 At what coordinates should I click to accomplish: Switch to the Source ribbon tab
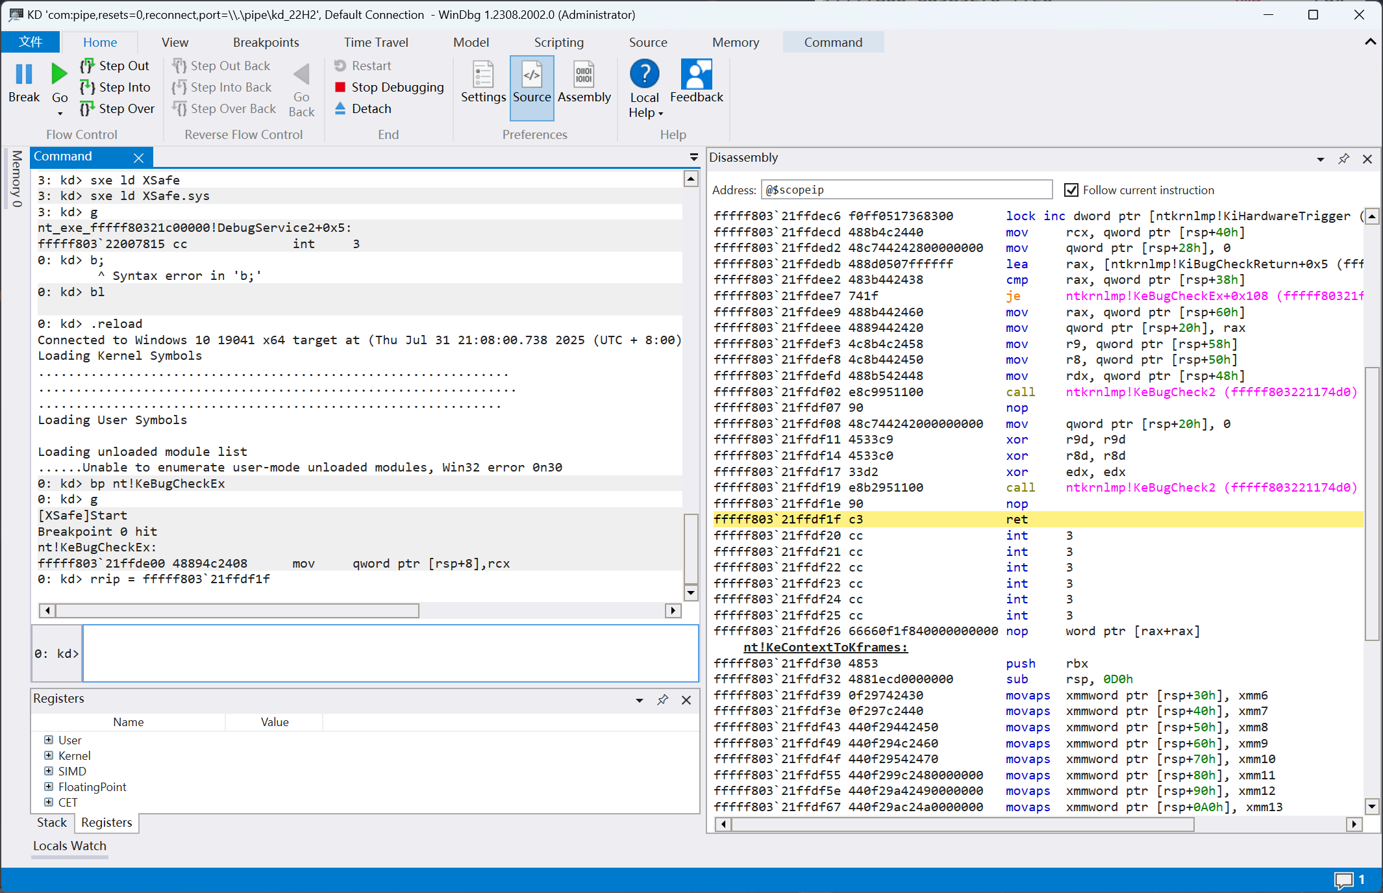(x=648, y=42)
